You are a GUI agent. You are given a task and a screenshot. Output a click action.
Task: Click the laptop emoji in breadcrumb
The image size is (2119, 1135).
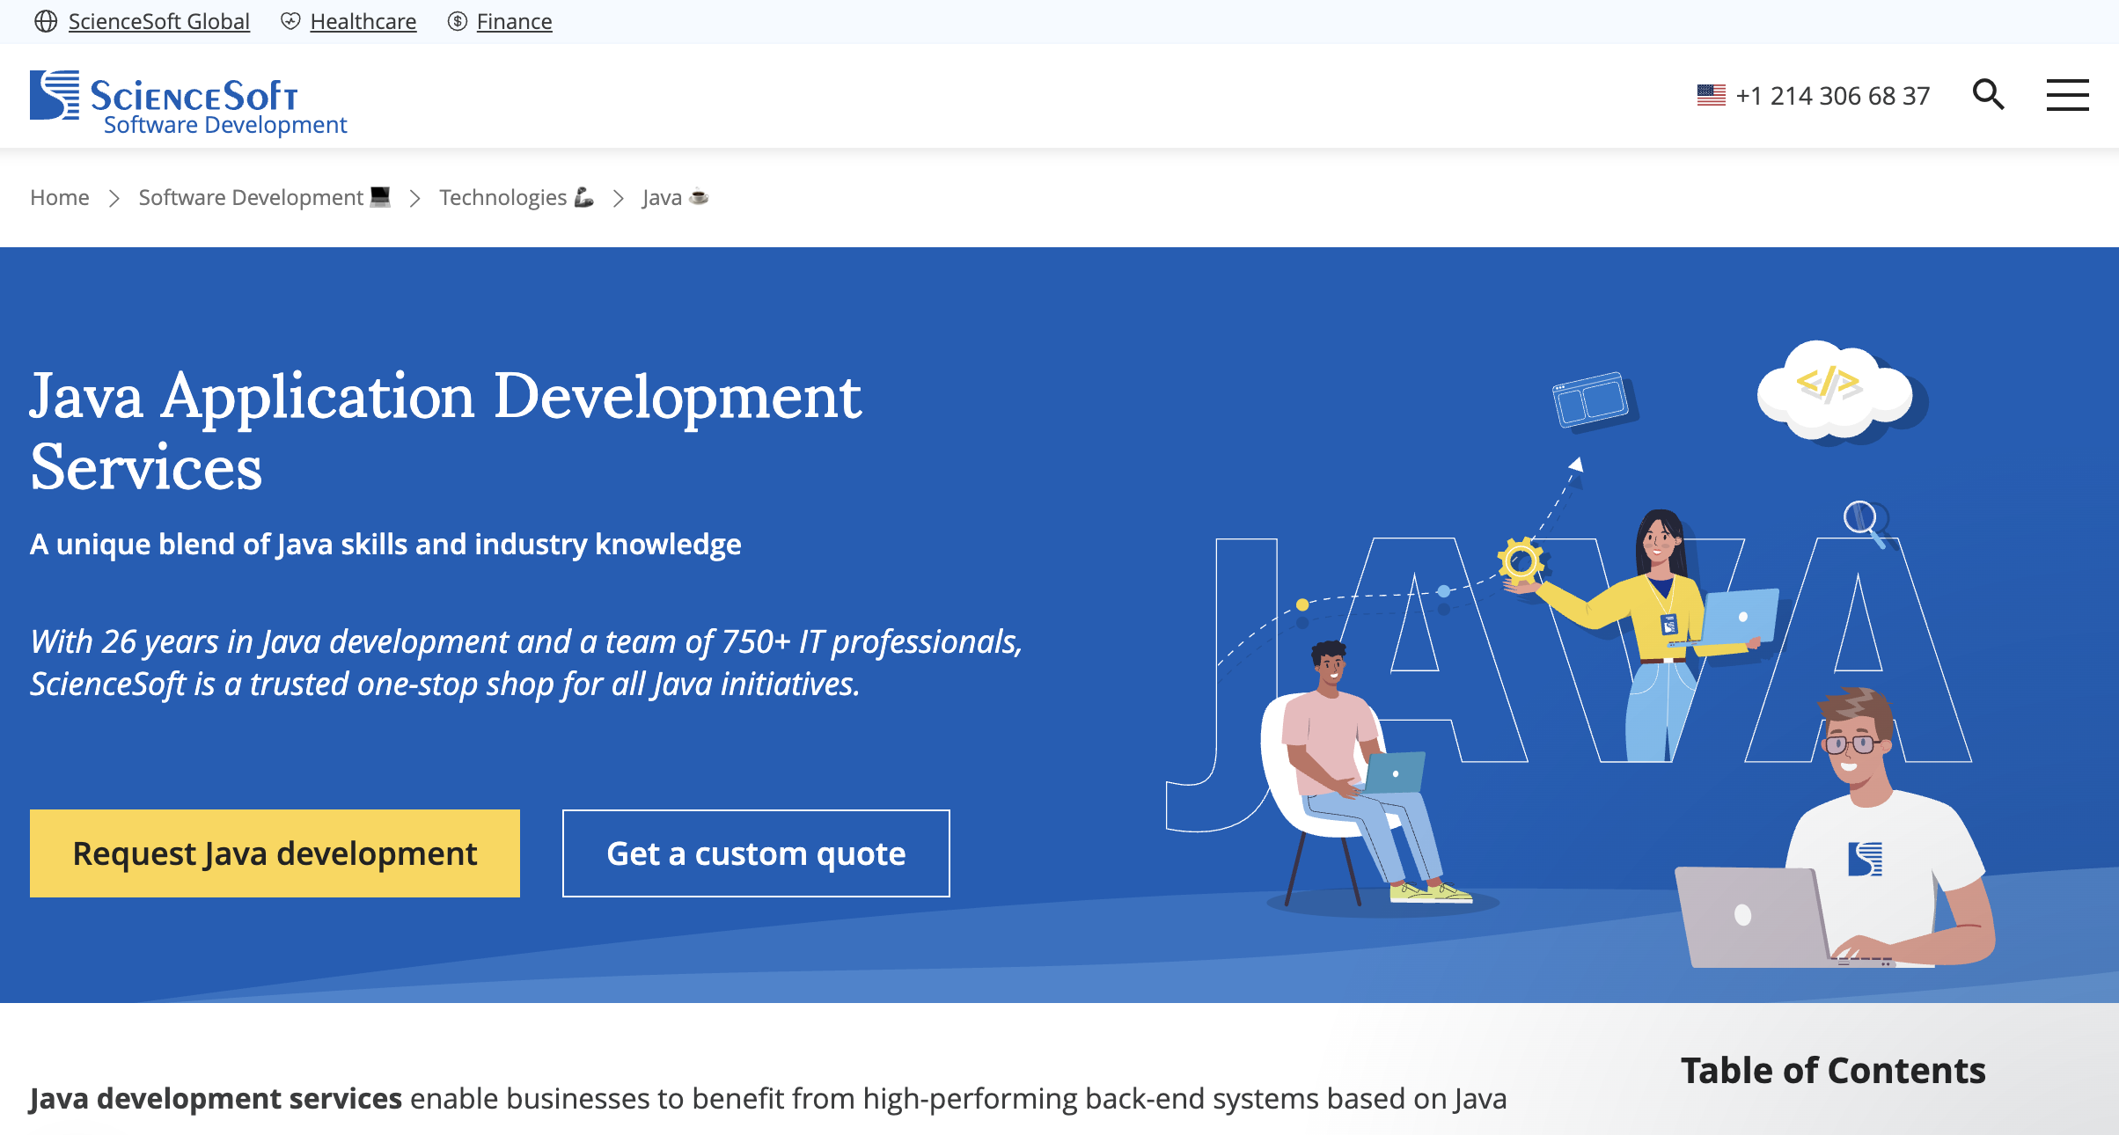click(x=380, y=196)
